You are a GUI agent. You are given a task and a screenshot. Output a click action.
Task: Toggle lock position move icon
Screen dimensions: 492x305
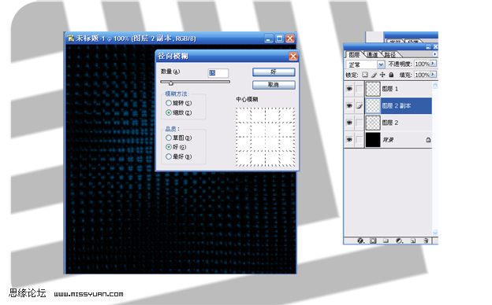coord(382,75)
